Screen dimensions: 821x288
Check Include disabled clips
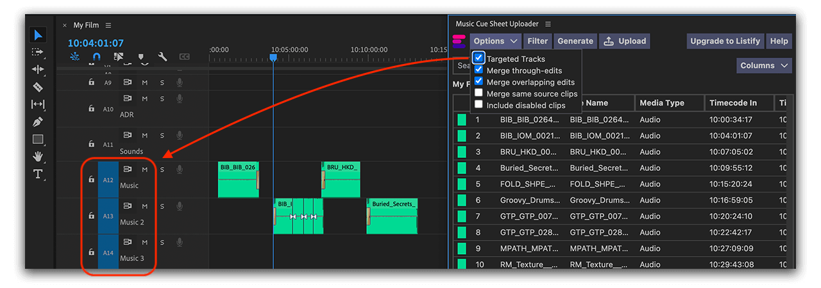tap(478, 105)
